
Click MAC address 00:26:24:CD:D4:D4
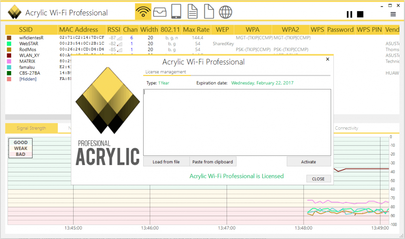click(82, 49)
